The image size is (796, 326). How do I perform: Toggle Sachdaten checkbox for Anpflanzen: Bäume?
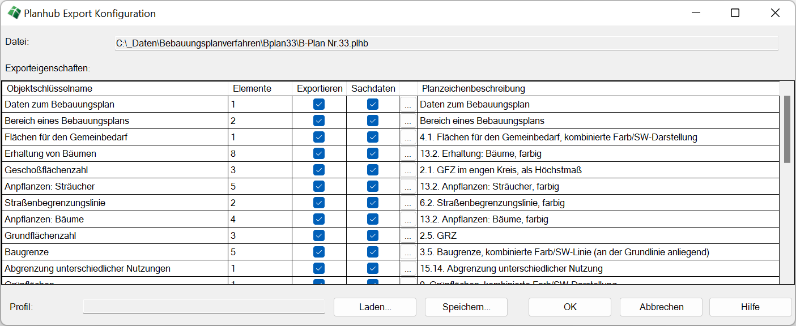click(x=372, y=219)
